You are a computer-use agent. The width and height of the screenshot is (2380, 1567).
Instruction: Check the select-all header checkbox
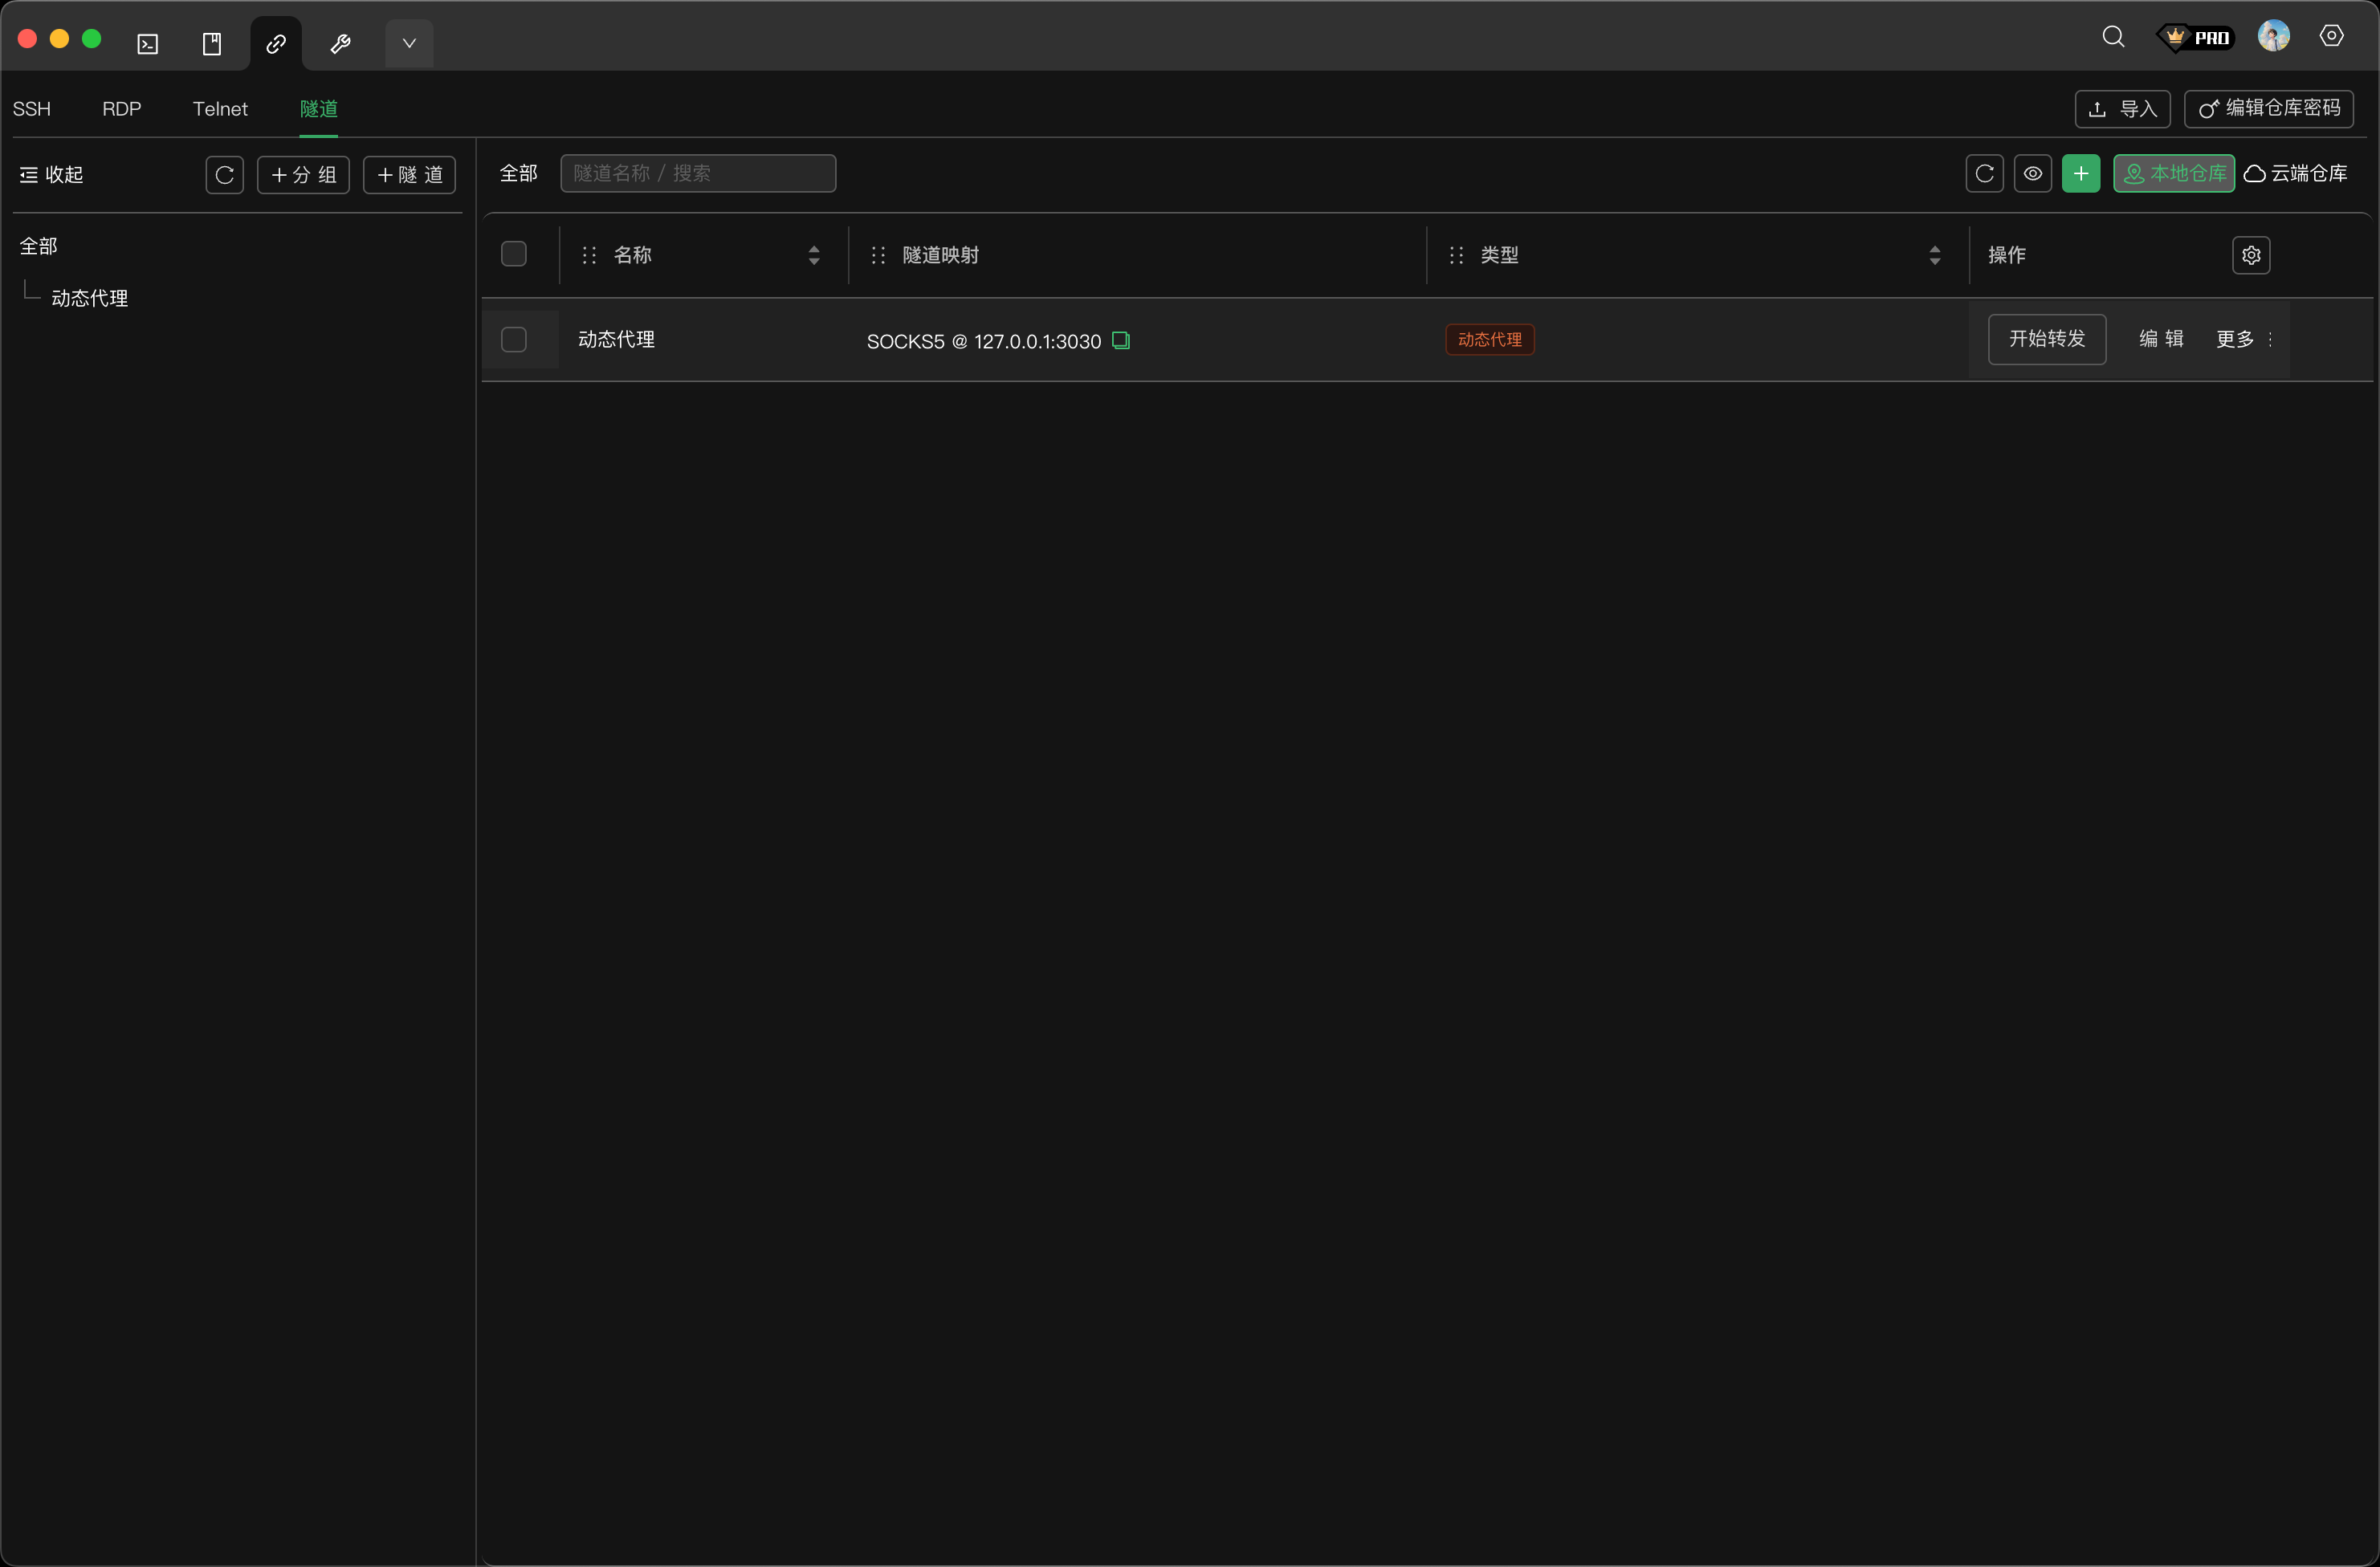tap(514, 255)
